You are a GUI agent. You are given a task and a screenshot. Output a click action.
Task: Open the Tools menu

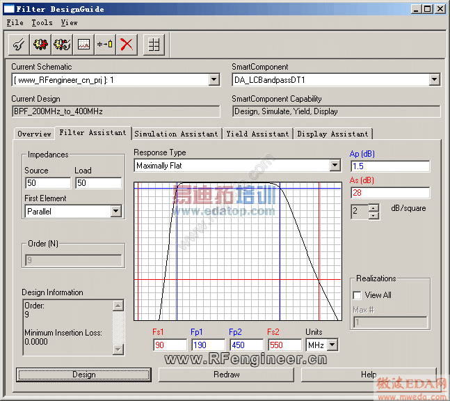42,22
